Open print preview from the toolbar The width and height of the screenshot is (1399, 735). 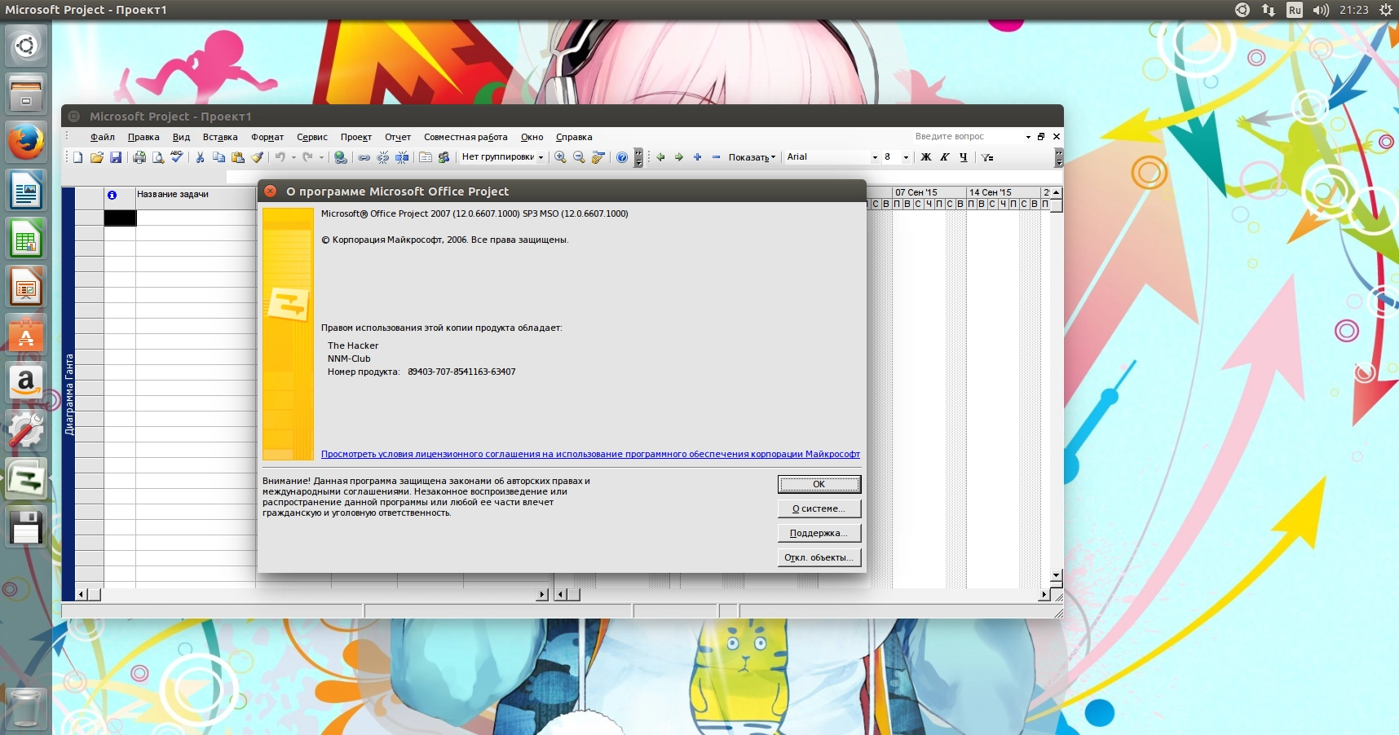(x=158, y=157)
